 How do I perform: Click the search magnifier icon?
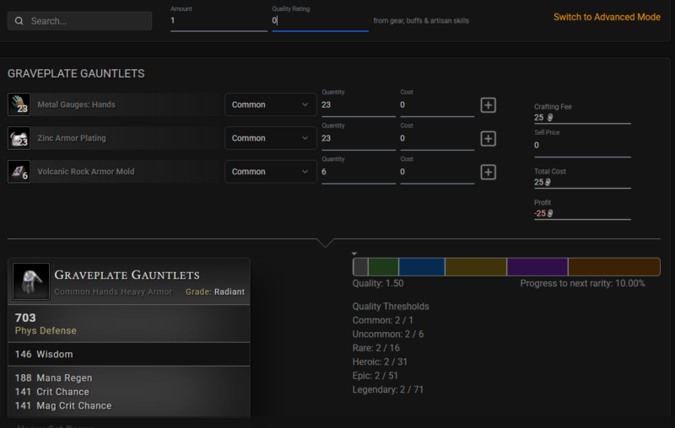(x=19, y=21)
